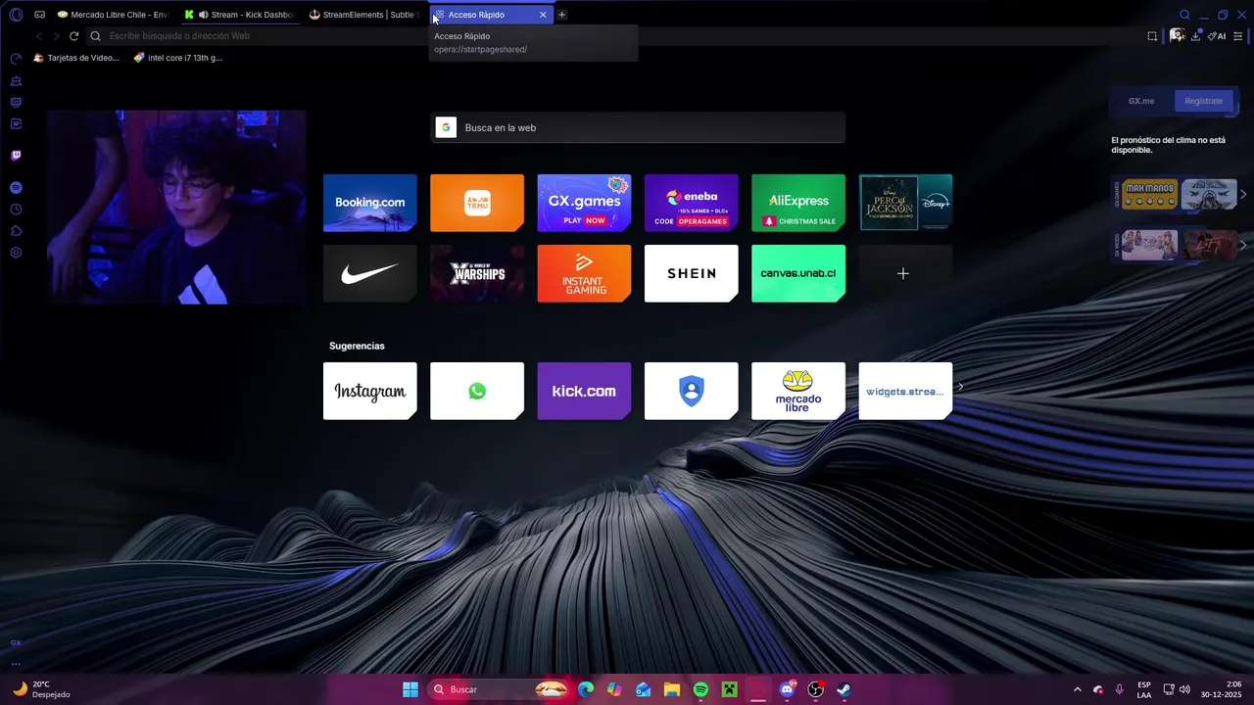Open the Nike speed dial tile
Screen dimensions: 1254x705
pos(369,273)
